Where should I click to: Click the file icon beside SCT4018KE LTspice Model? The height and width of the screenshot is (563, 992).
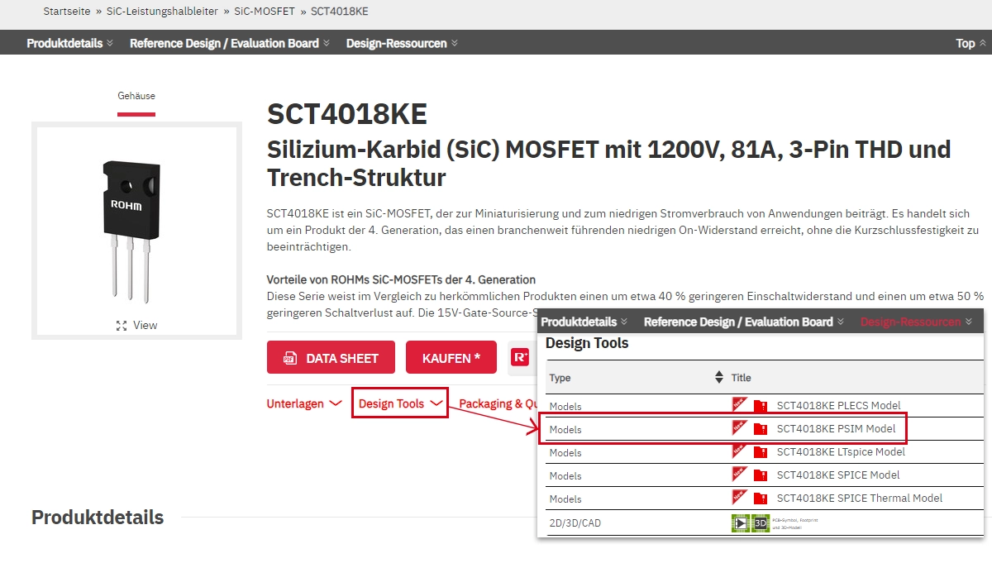coord(761,452)
